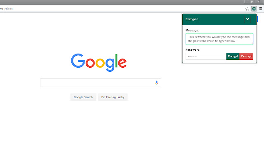Open the Chrome hamburger menu
The width and height of the screenshot is (264, 165).
point(260,9)
